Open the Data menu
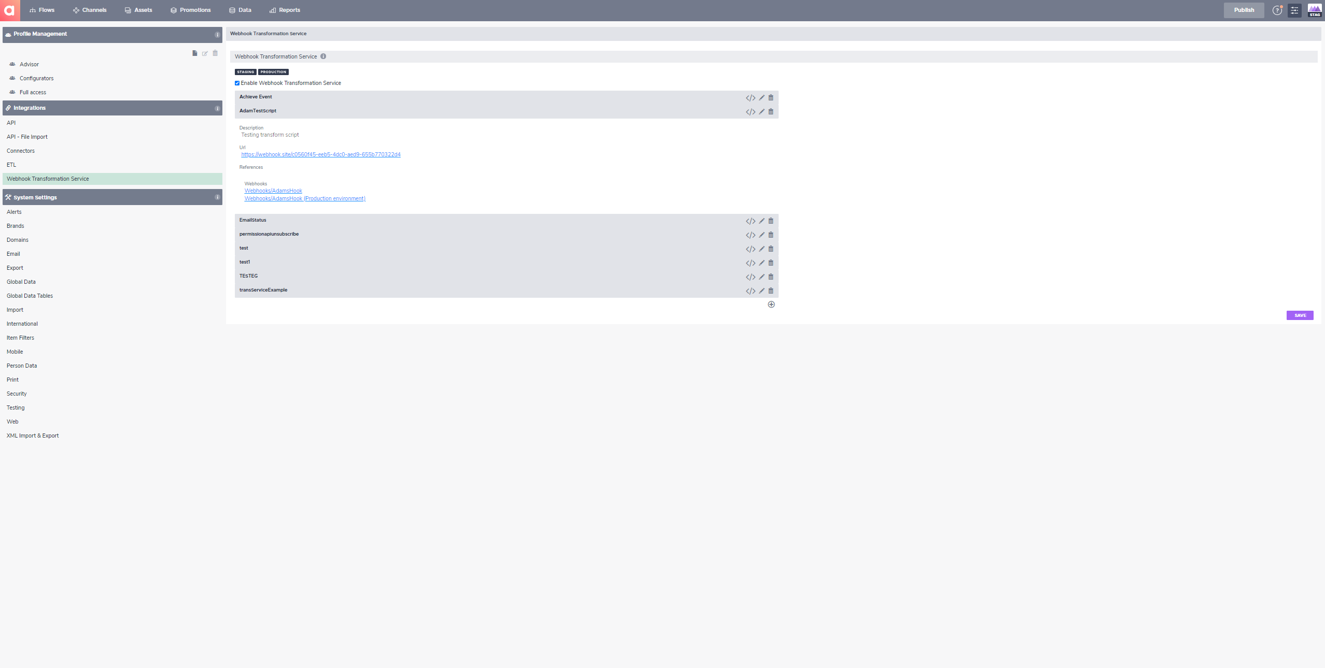 [x=240, y=10]
